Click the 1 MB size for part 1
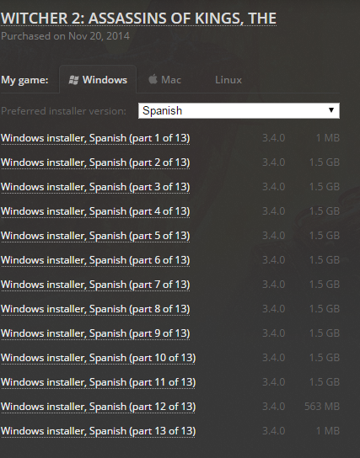 [328, 138]
